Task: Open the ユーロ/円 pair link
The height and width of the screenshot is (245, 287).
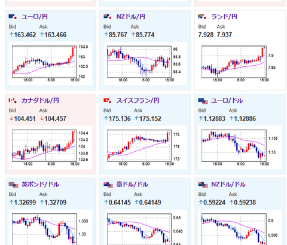Action: tap(35, 17)
